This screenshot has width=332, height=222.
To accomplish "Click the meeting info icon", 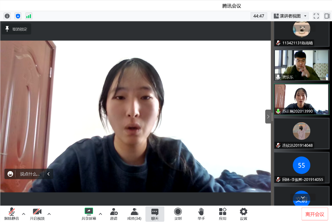I will coord(7,16).
